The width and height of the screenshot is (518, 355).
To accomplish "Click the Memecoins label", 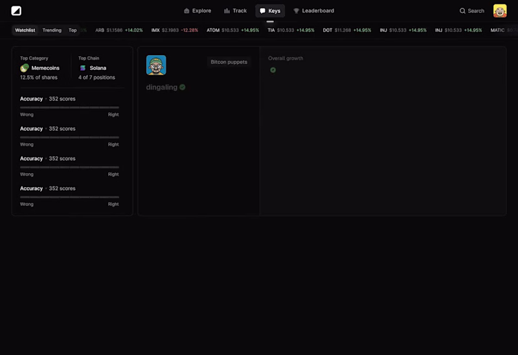I will point(45,68).
